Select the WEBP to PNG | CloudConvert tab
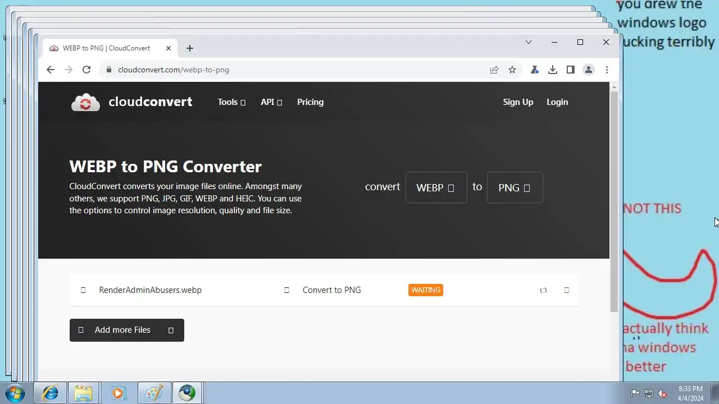Image resolution: width=719 pixels, height=404 pixels. coord(111,48)
